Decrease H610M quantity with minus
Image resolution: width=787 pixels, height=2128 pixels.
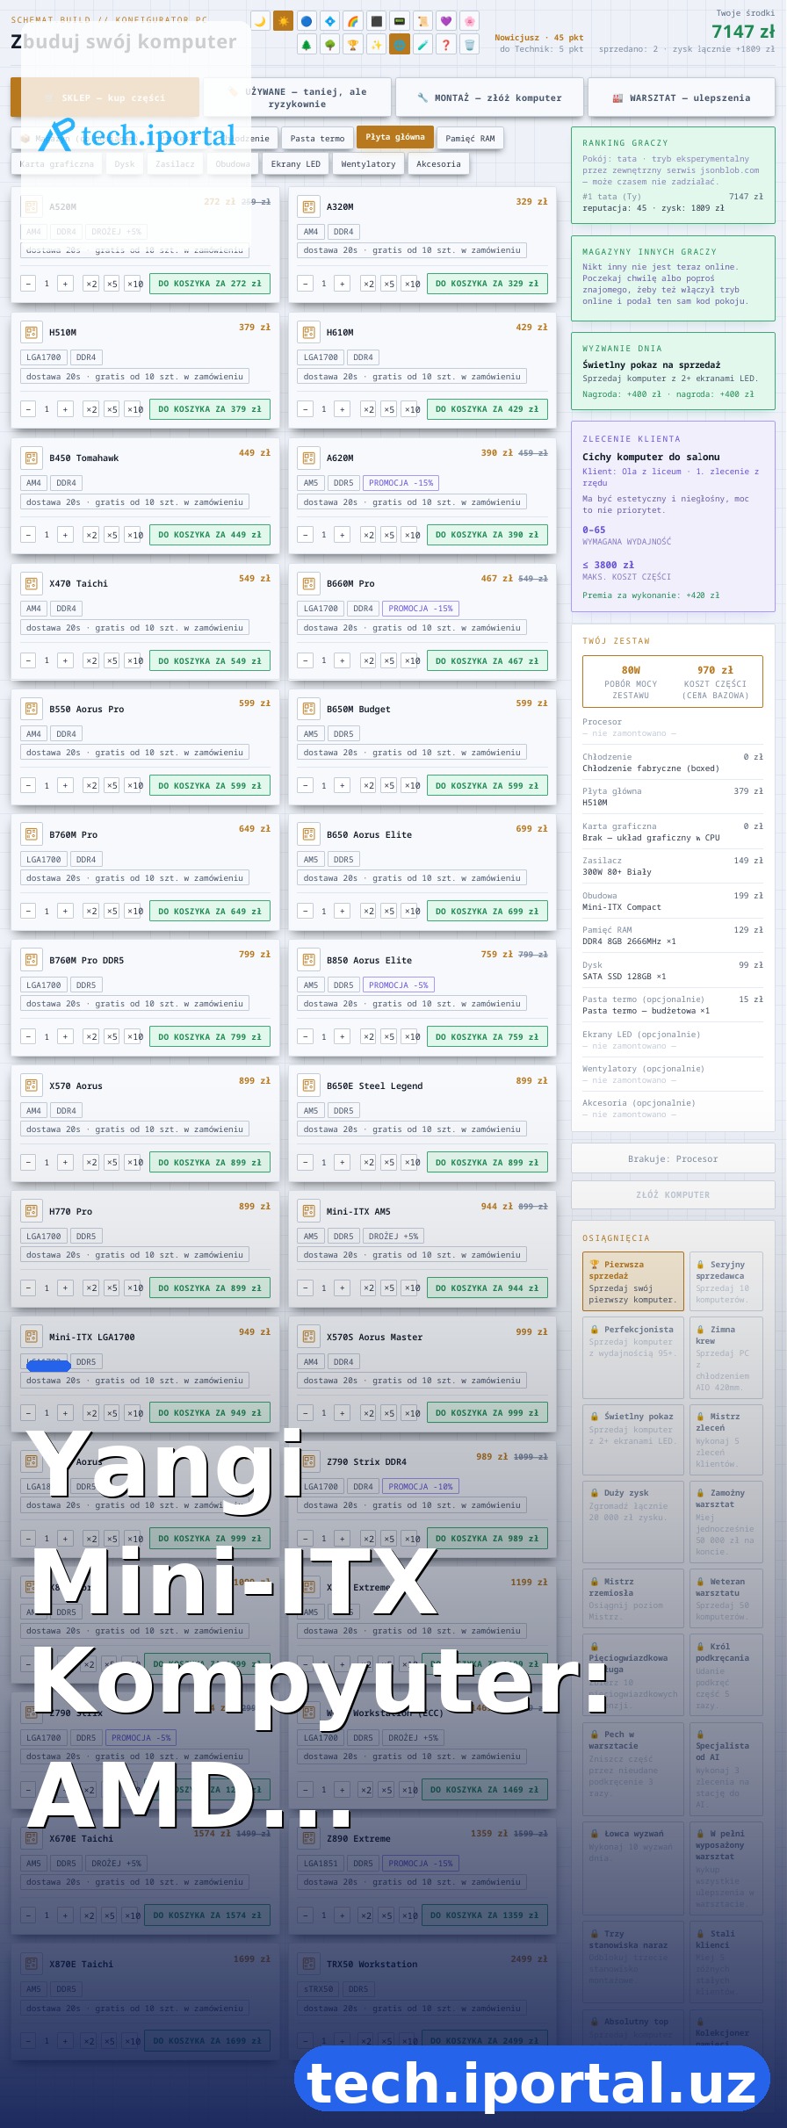(x=306, y=409)
